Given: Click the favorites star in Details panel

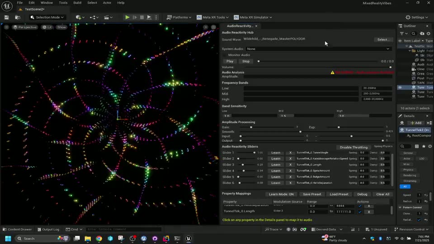Looking at the screenshot, I should (x=424, y=146).
